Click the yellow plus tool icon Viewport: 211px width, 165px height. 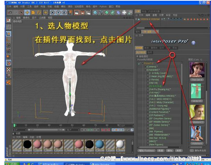[x=45, y=13]
